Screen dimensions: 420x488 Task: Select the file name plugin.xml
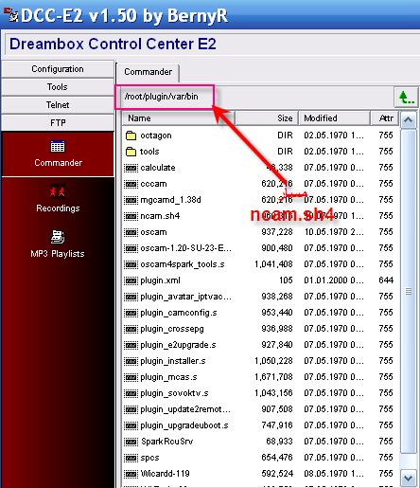160,280
